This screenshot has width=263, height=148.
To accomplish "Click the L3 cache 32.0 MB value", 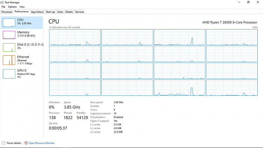I will (x=118, y=132).
